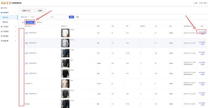Click the first 请输入 search input field
The height and width of the screenshot is (108, 208).
(x=40, y=17)
